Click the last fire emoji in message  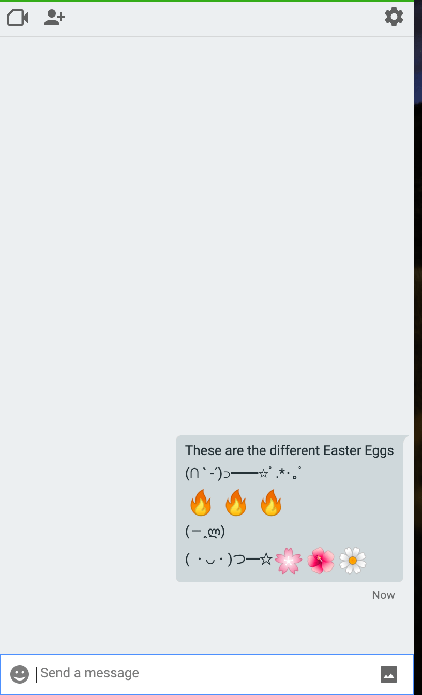tap(271, 503)
